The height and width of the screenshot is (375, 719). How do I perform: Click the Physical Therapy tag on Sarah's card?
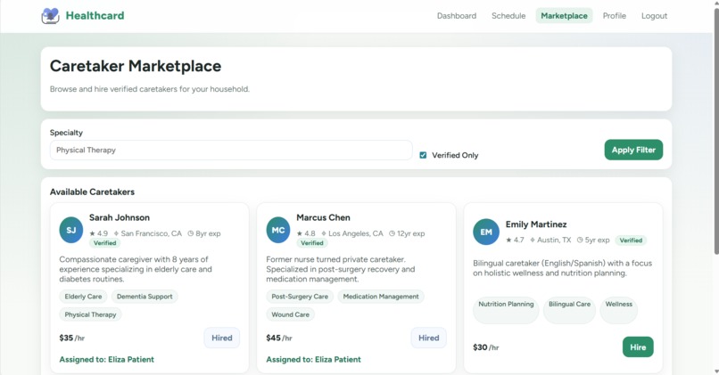pos(90,314)
